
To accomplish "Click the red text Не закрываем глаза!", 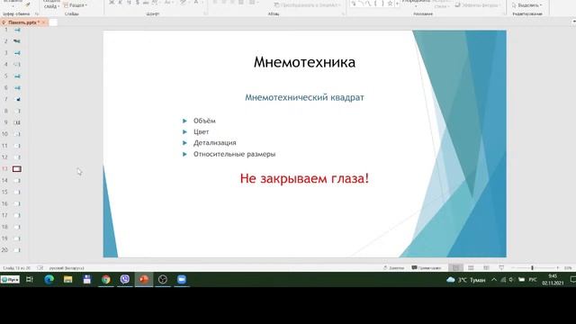I will pyautogui.click(x=304, y=178).
